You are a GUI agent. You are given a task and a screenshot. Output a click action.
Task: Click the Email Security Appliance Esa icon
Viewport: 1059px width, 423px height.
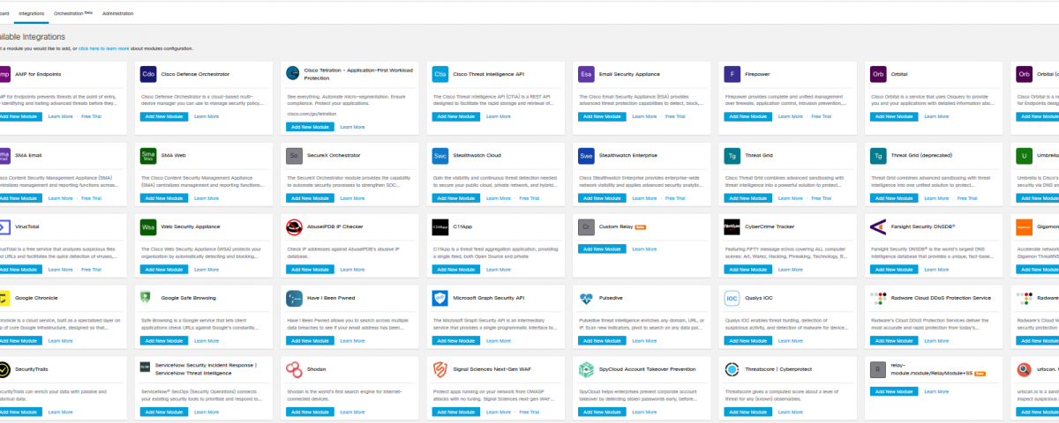(586, 74)
